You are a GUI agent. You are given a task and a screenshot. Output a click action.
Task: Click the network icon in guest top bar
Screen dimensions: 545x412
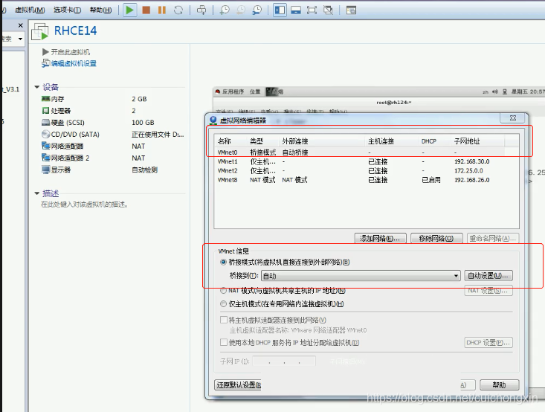coord(504,91)
